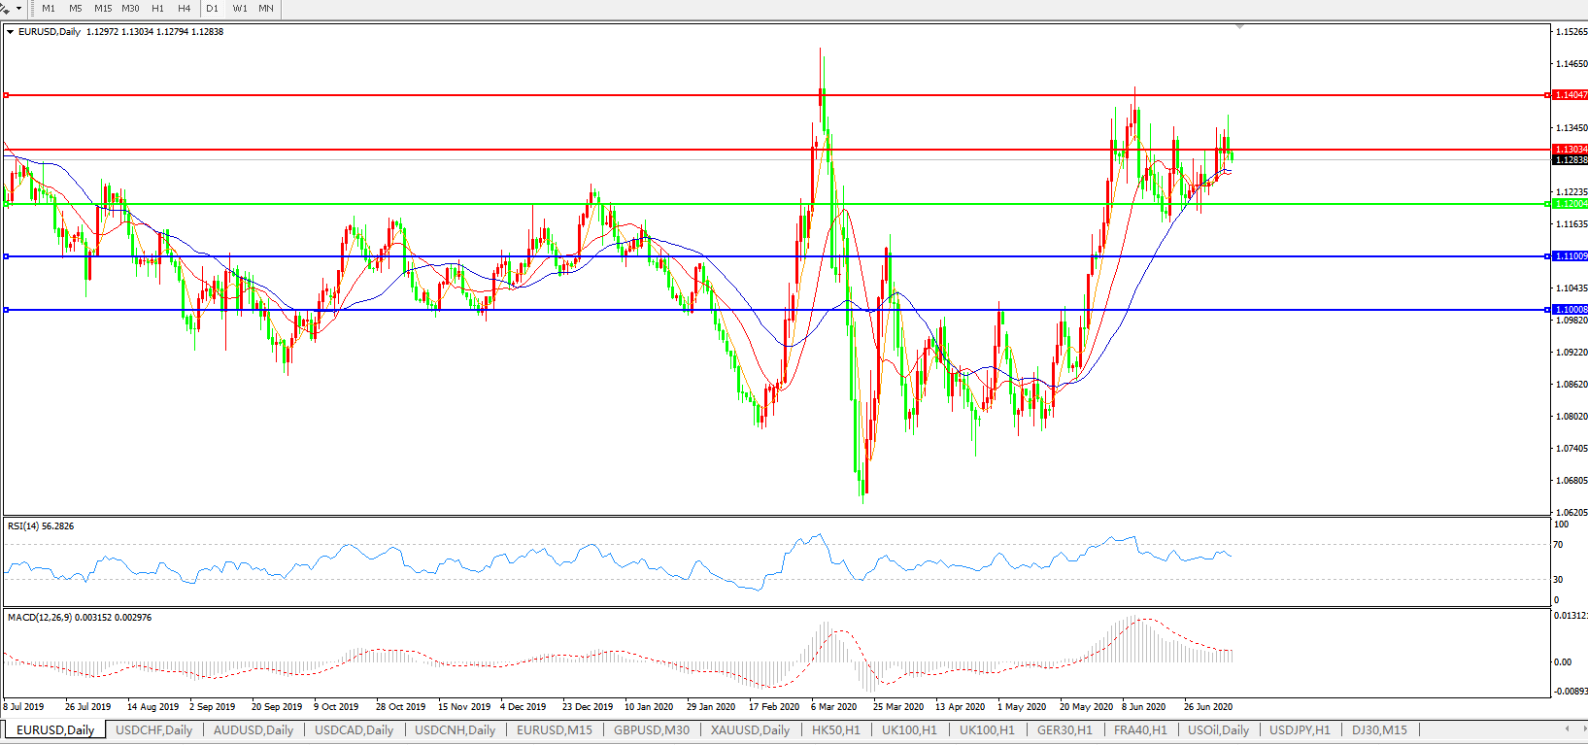
Task: Open the XAUUSD,Daily chart tab
Action: pos(750,730)
